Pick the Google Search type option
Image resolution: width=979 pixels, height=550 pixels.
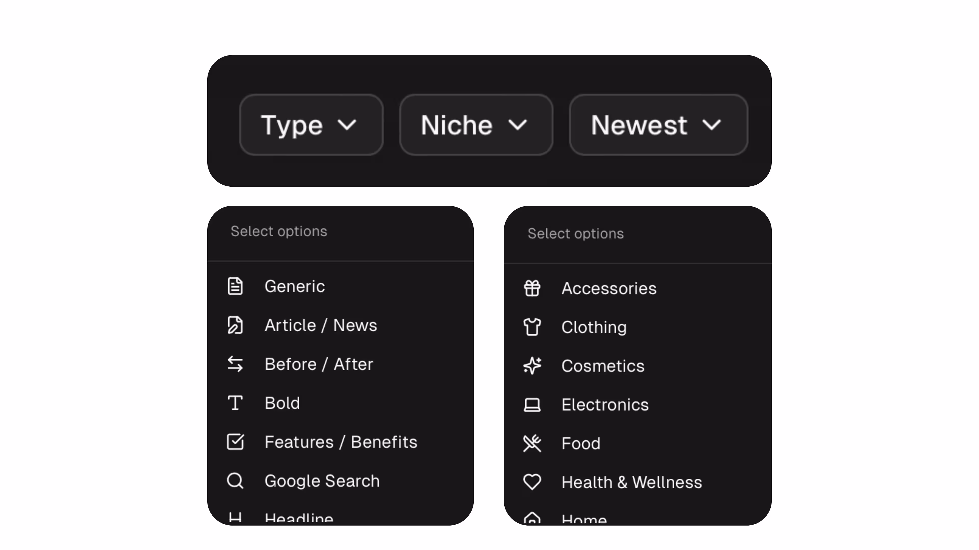(x=322, y=481)
